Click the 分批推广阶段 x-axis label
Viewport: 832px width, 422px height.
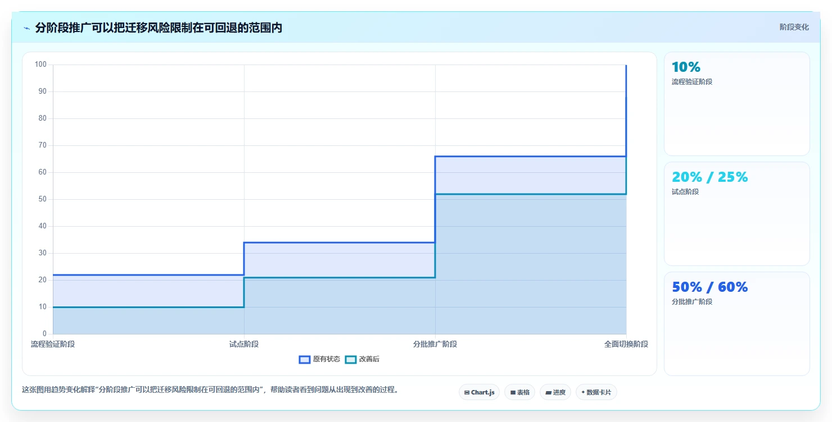435,344
